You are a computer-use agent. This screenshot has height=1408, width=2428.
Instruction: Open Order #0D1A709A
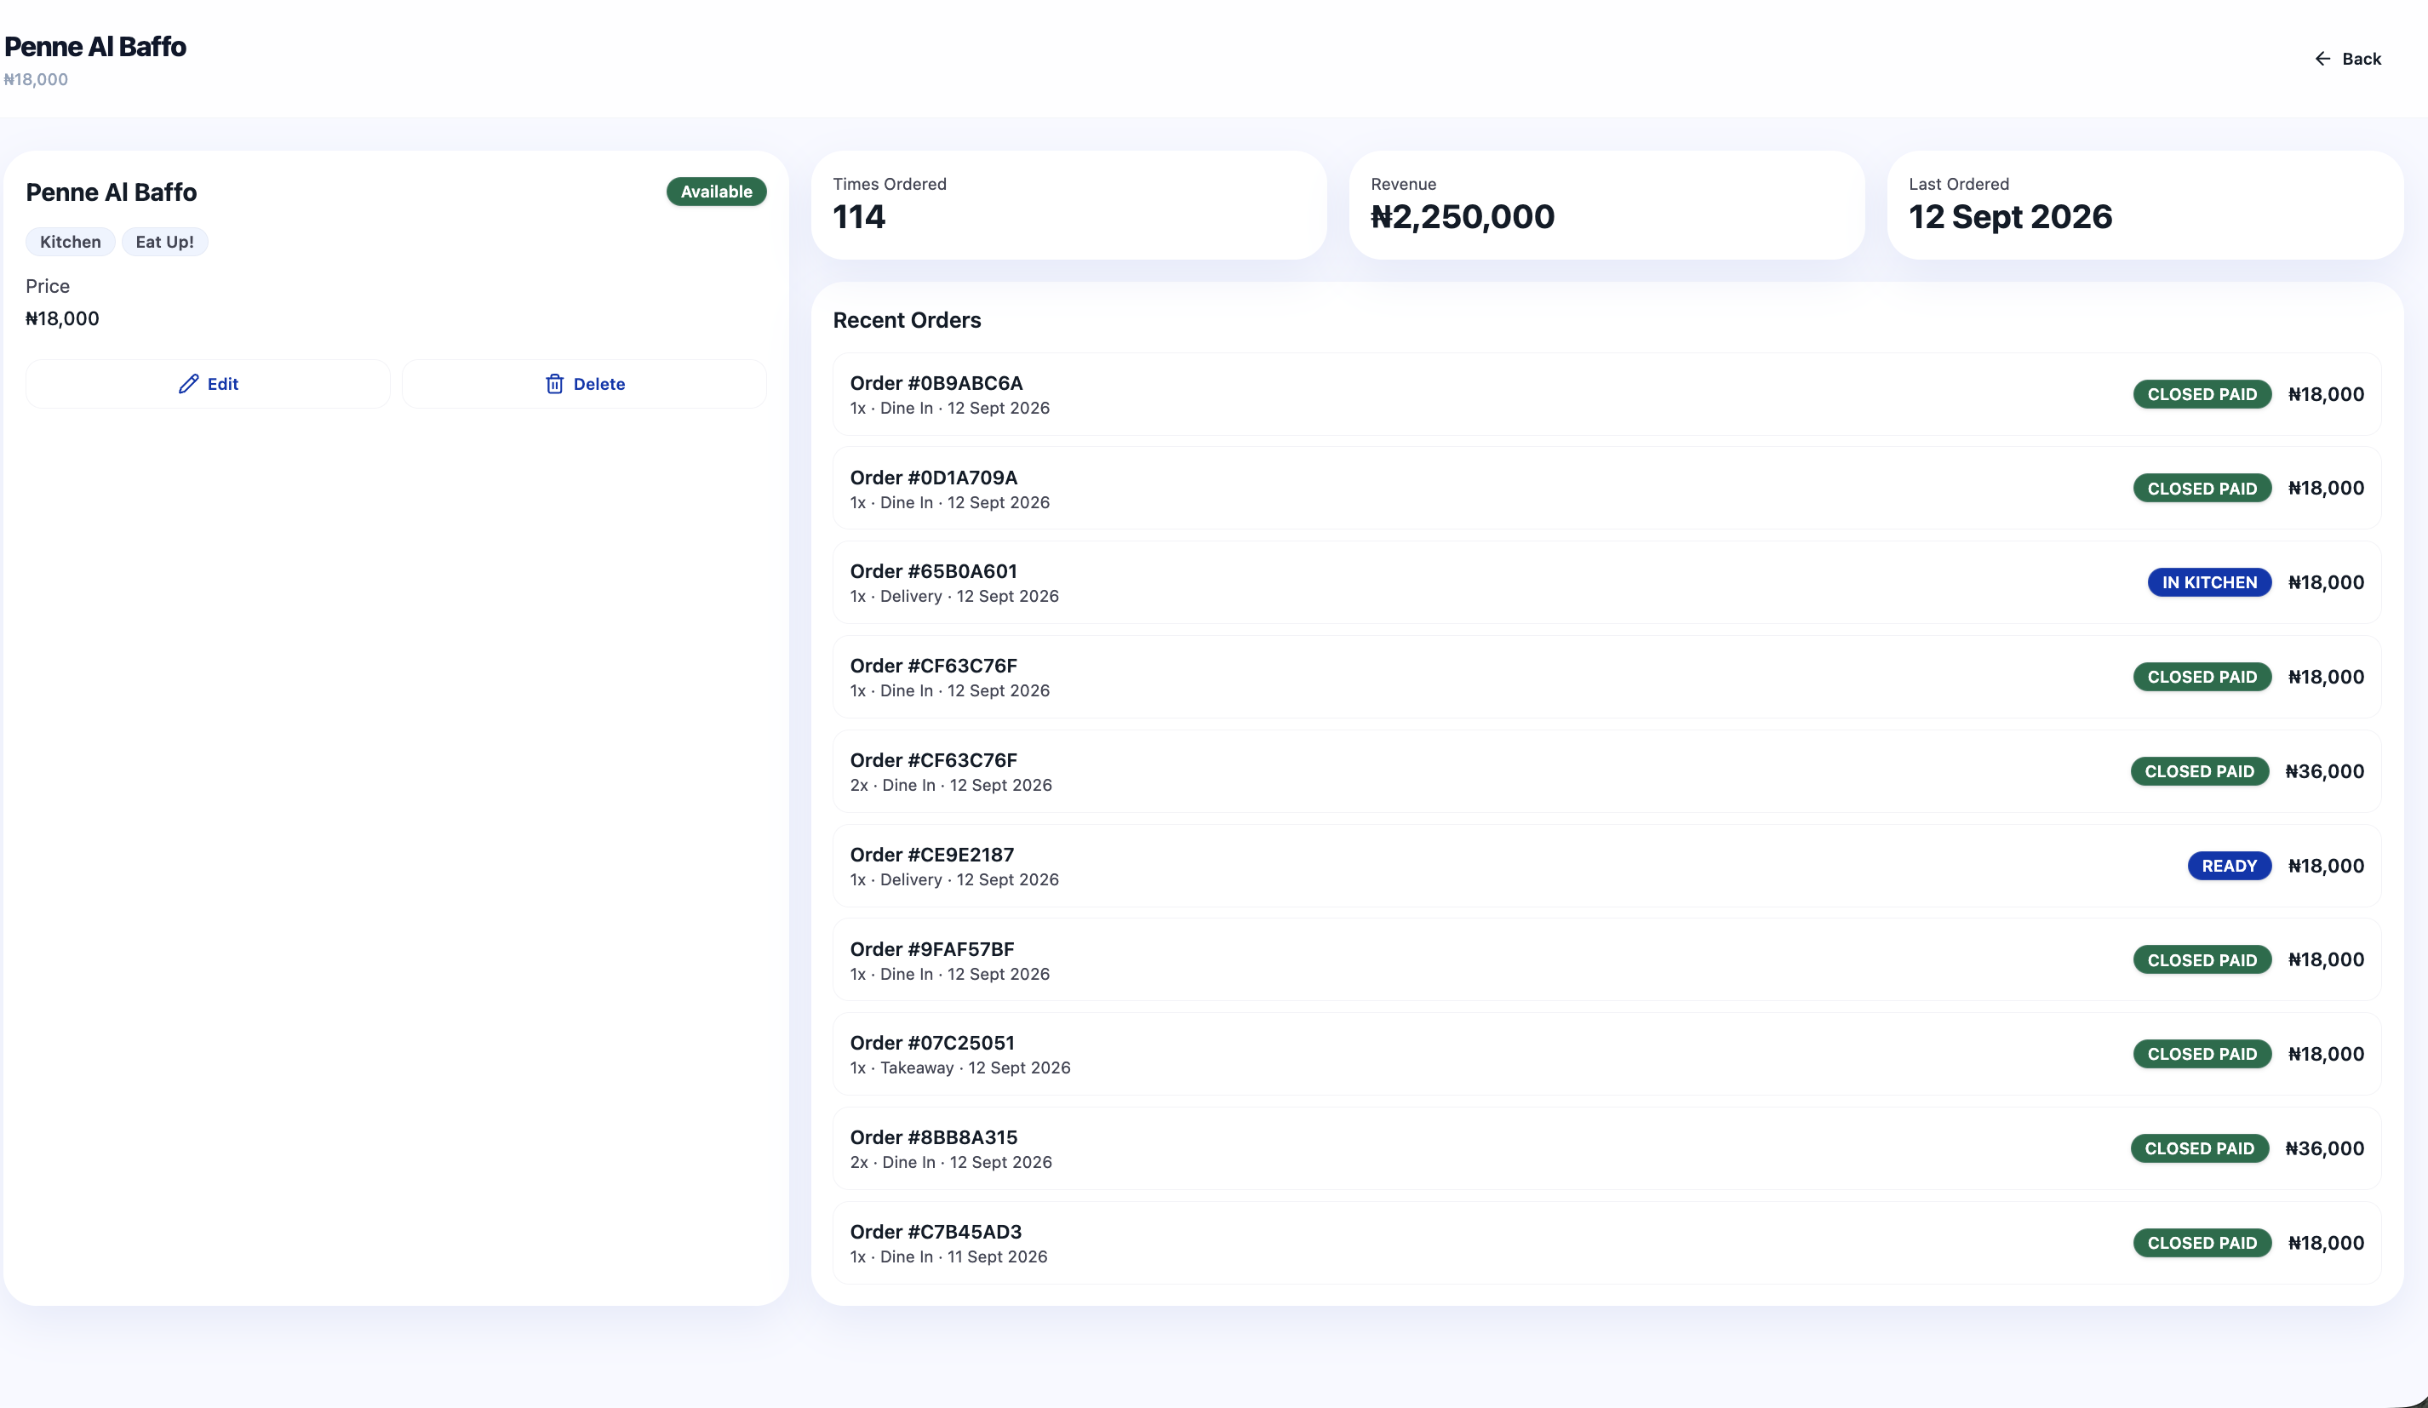(x=1606, y=489)
